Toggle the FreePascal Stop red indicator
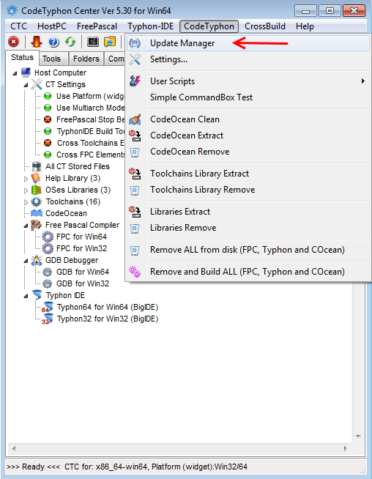 point(48,119)
